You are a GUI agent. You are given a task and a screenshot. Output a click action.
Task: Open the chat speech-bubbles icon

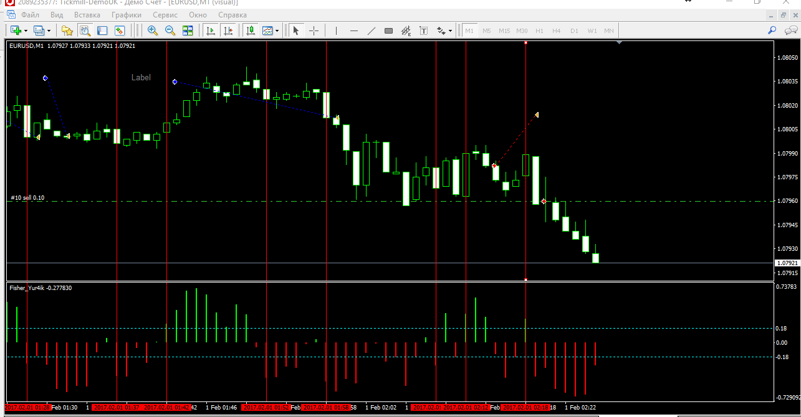click(x=792, y=30)
